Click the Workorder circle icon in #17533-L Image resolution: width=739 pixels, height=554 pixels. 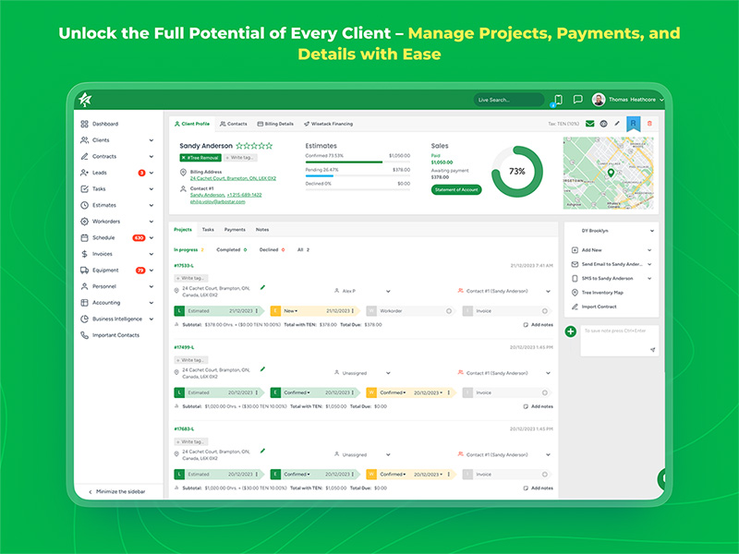[x=449, y=311]
